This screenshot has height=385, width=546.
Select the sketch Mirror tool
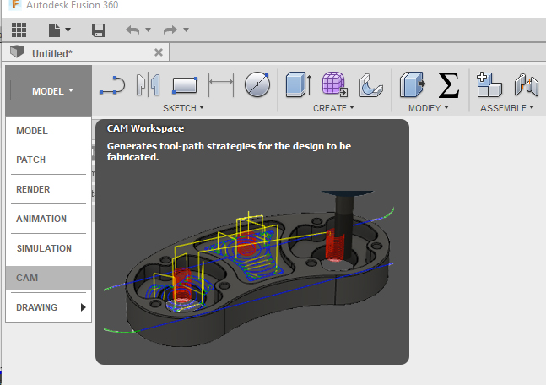[149, 84]
